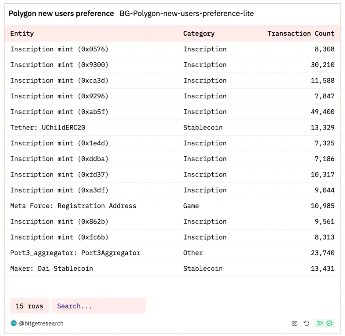The height and width of the screenshot is (336, 345).
Task: Sort by the Category column header
Action: click(199, 34)
